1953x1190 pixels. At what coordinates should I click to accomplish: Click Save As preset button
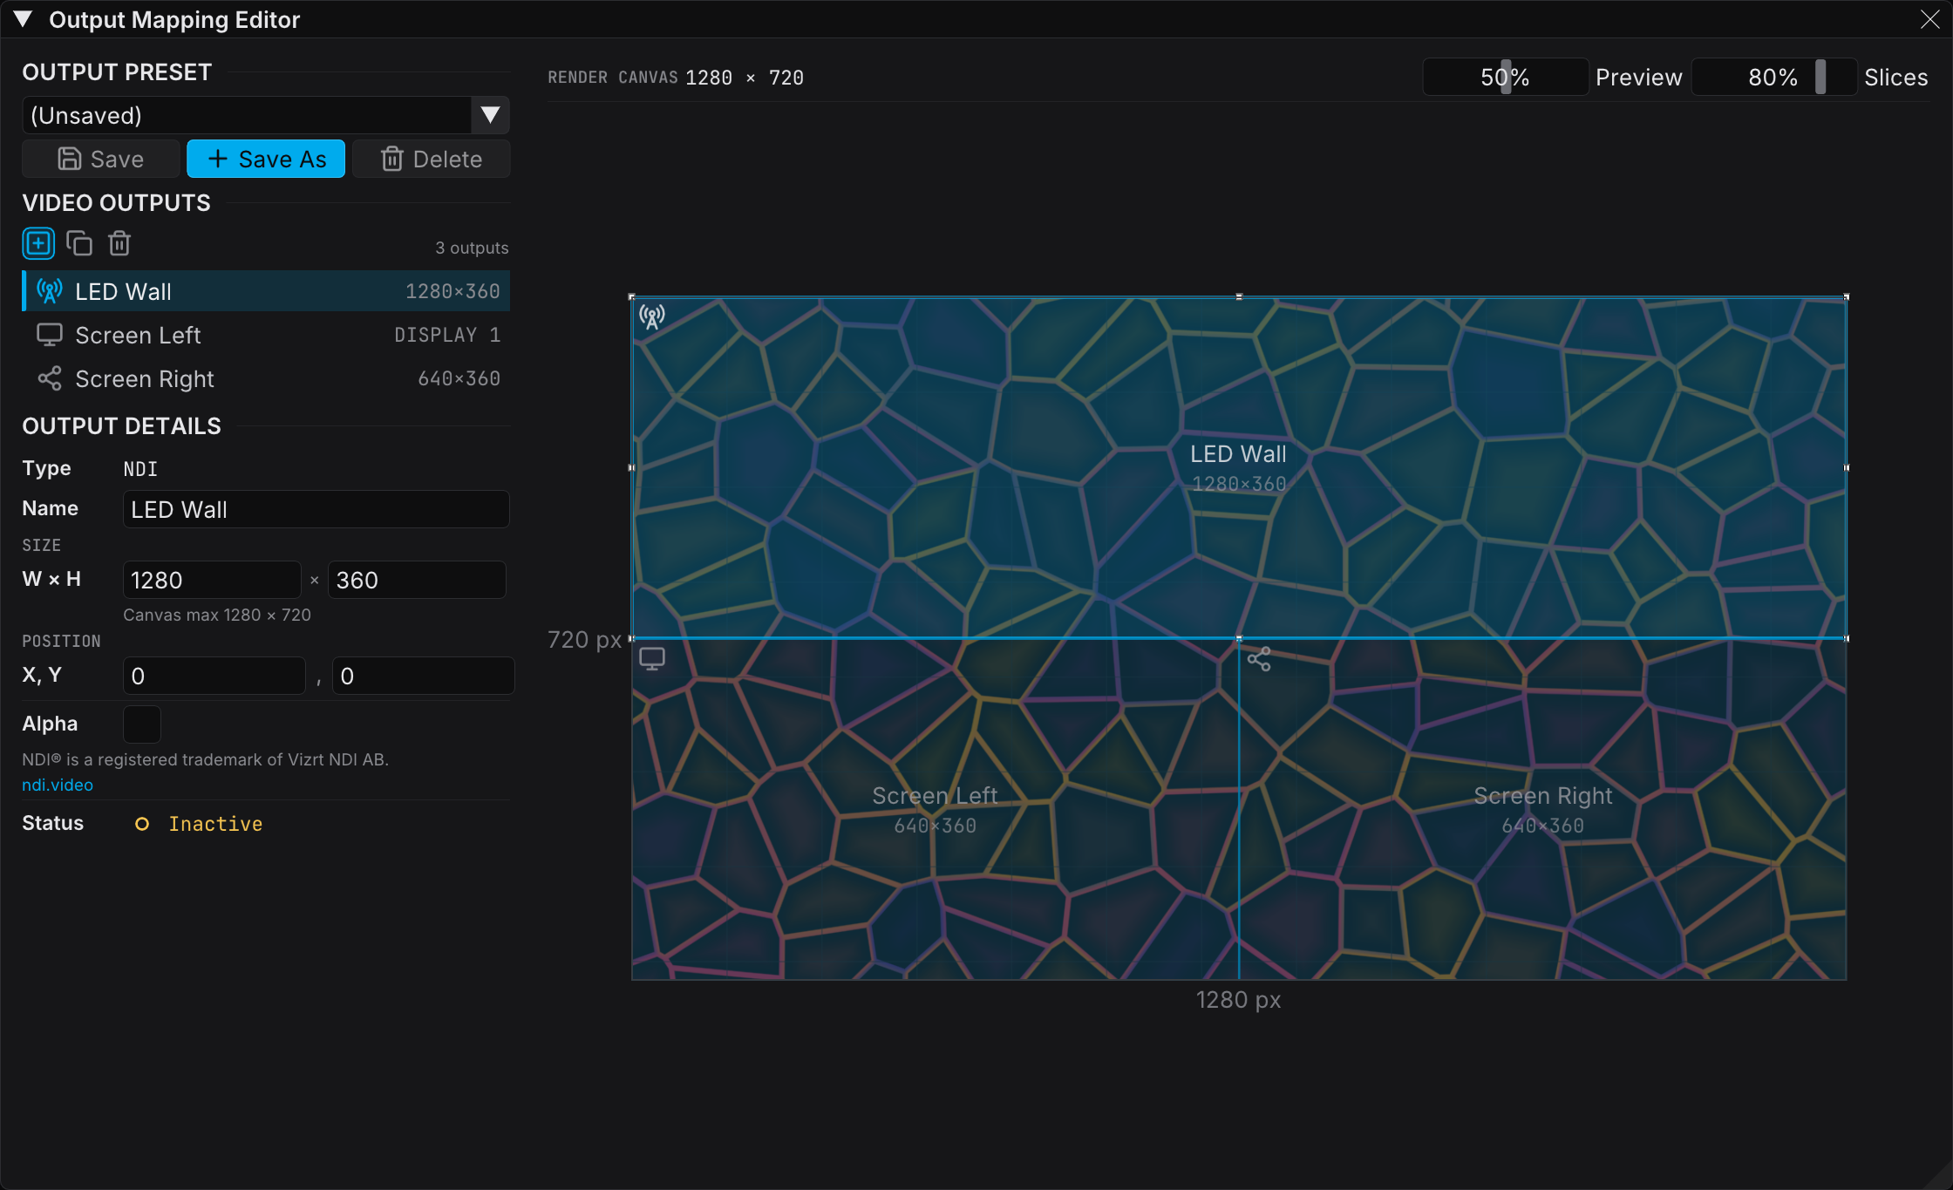point(266,160)
